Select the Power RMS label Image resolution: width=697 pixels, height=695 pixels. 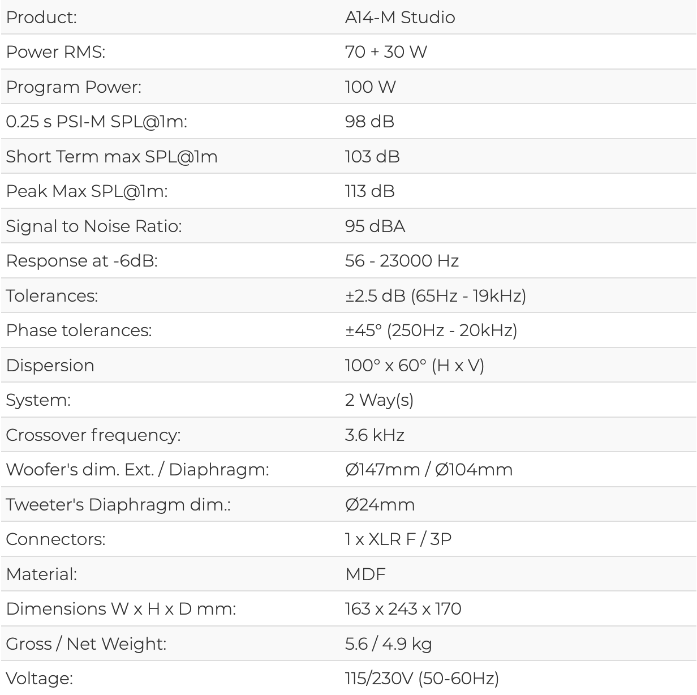[x=55, y=52]
